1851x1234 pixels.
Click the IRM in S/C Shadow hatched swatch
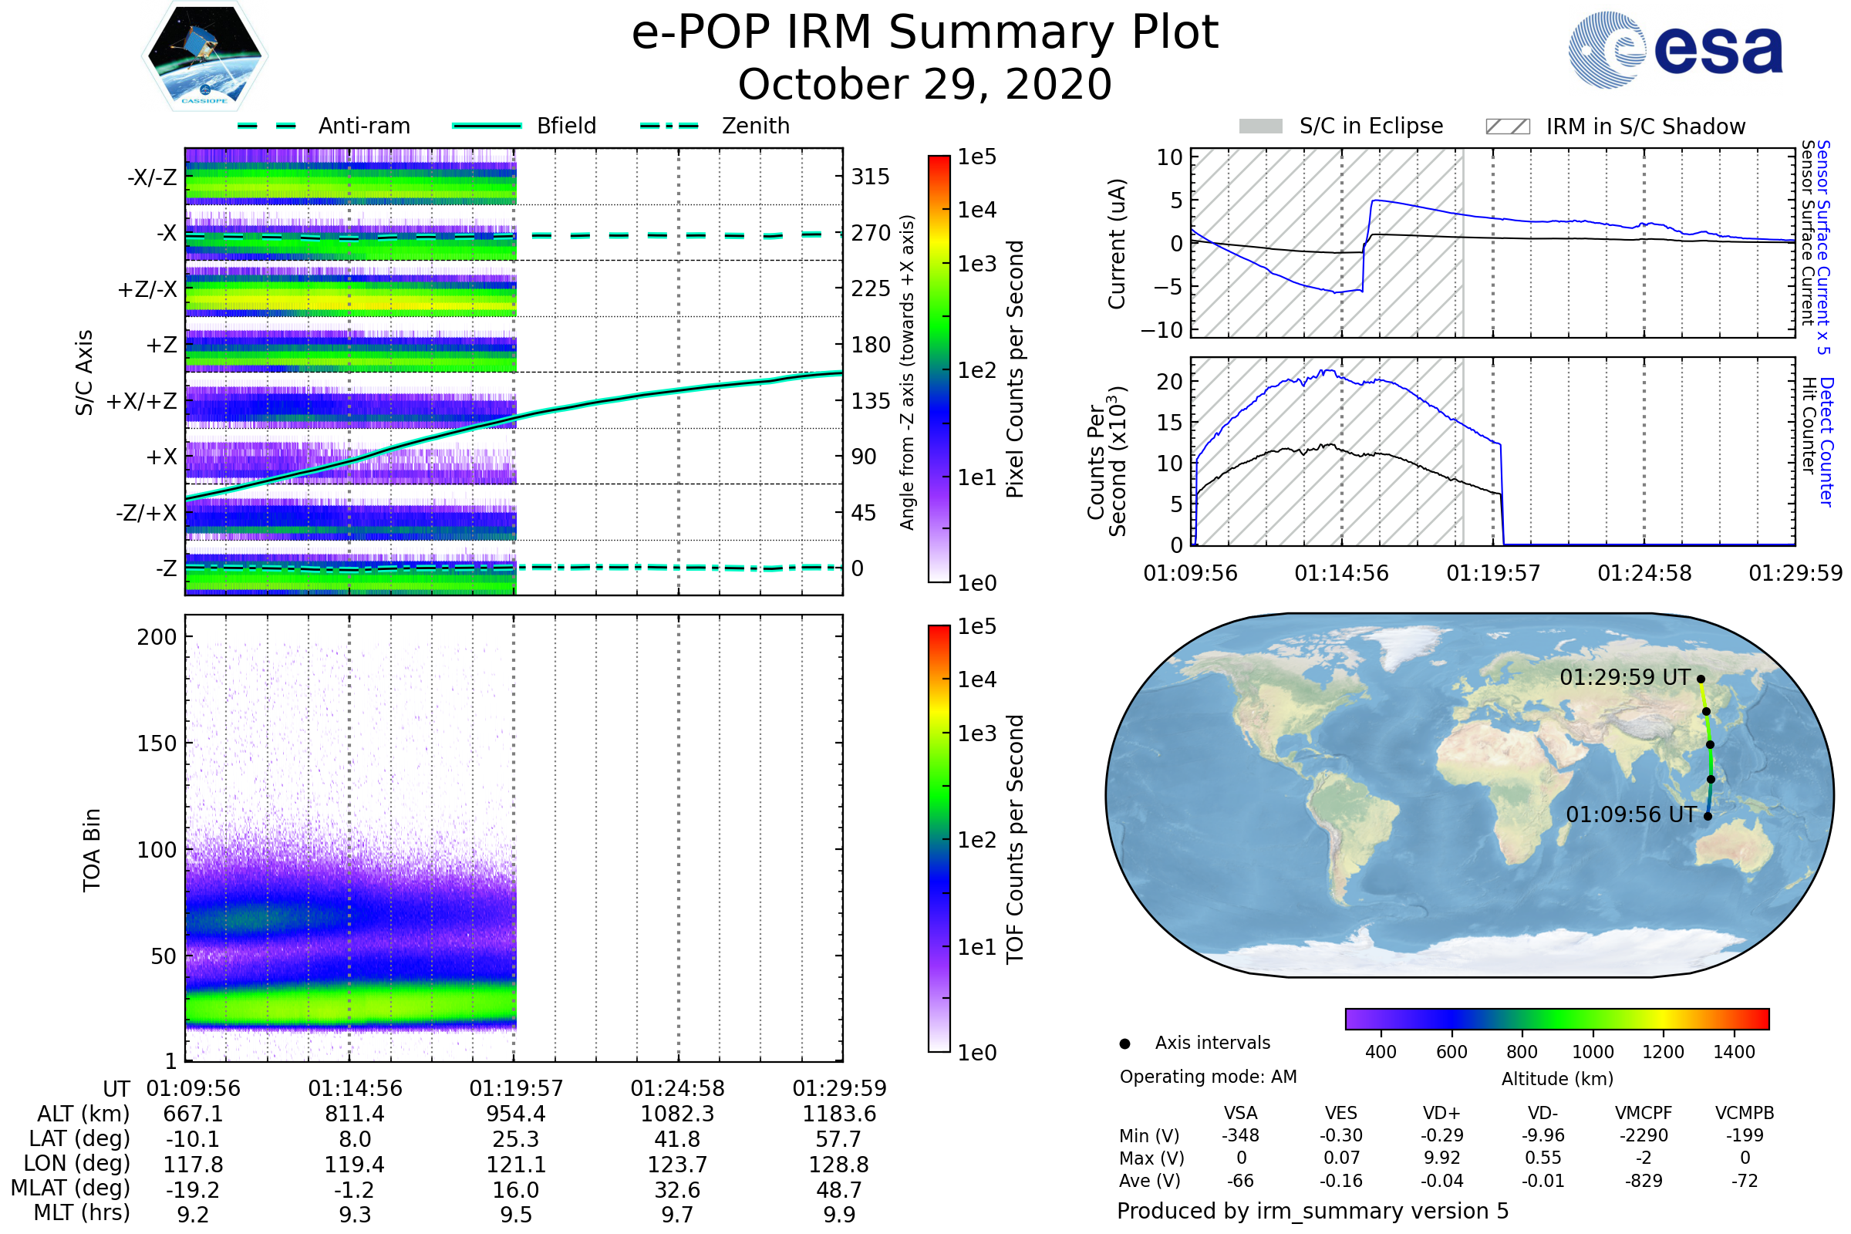coord(1507,126)
